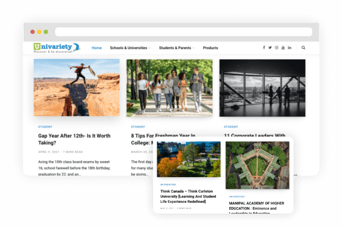342x229 pixels.
Task: Click the Univariety logo
Action: (x=57, y=48)
